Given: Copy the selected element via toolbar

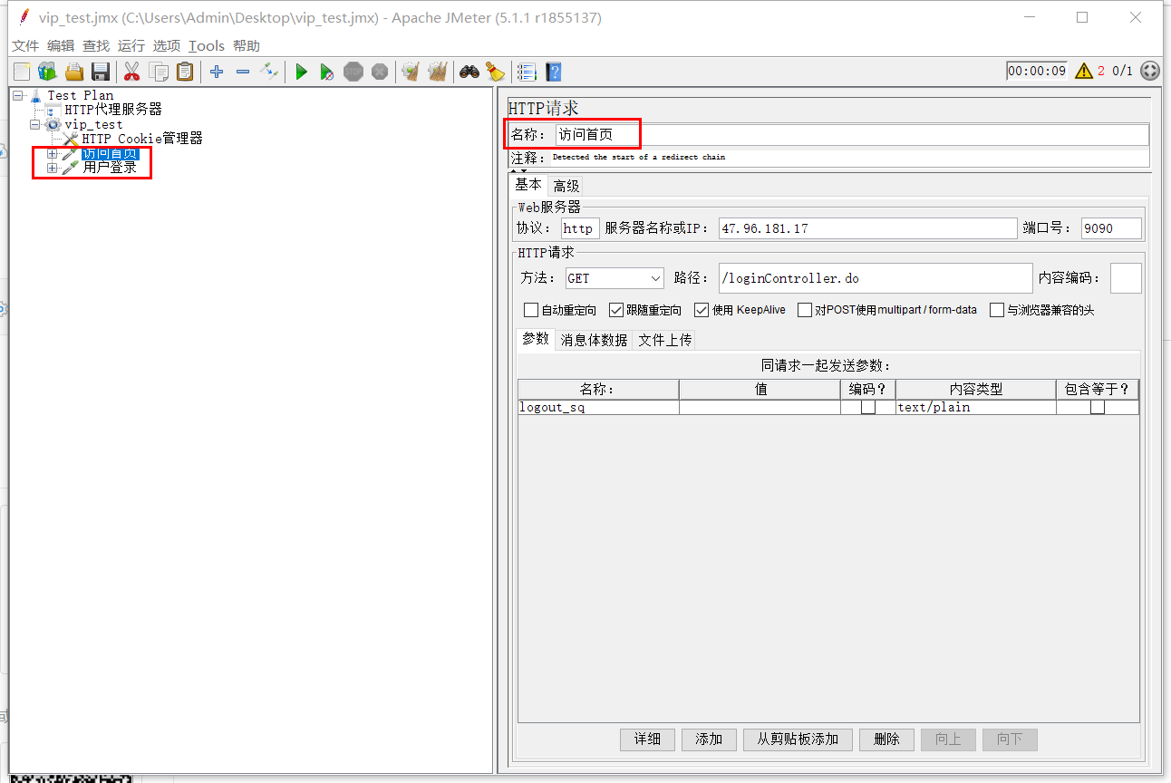Looking at the screenshot, I should coord(159,72).
